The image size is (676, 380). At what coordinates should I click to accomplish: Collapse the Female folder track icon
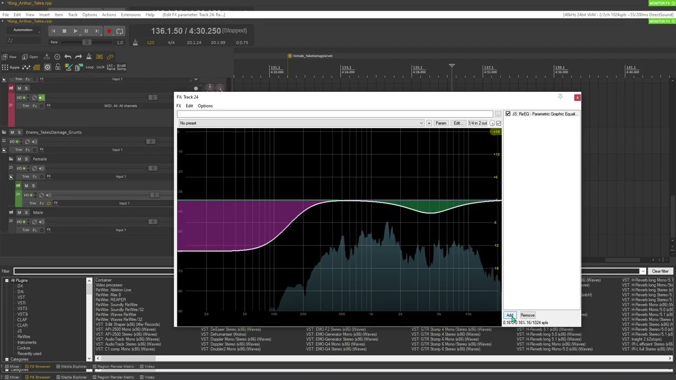pos(11,159)
